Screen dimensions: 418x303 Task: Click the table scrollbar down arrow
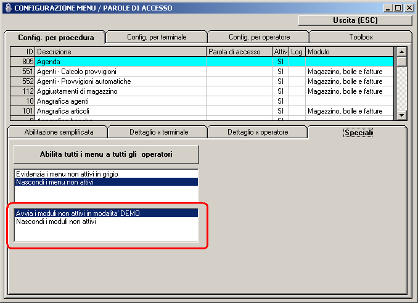tap(402, 115)
